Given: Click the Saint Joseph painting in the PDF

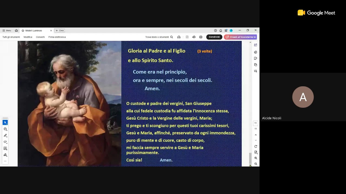Looking at the screenshot, I should tap(69, 104).
